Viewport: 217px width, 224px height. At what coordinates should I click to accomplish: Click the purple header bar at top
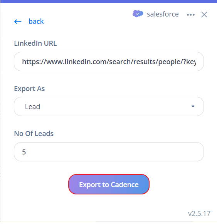(109, 2)
